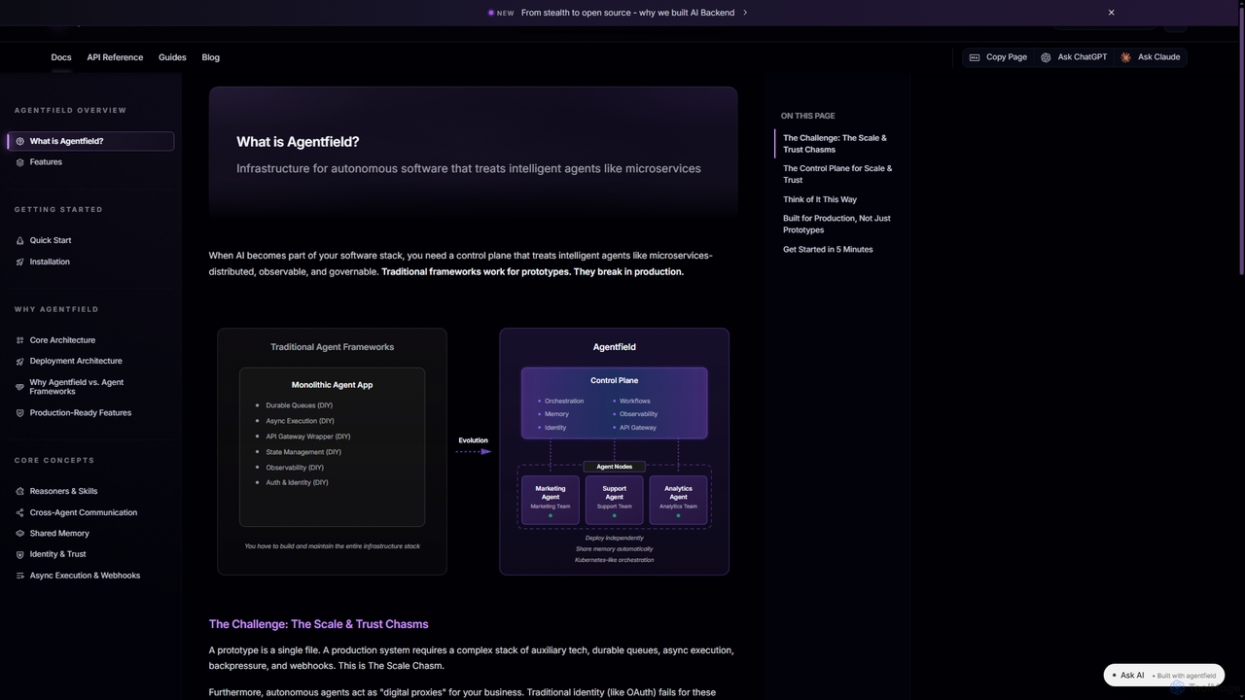Click the Copy Page icon
The width and height of the screenshot is (1245, 700).
point(975,57)
